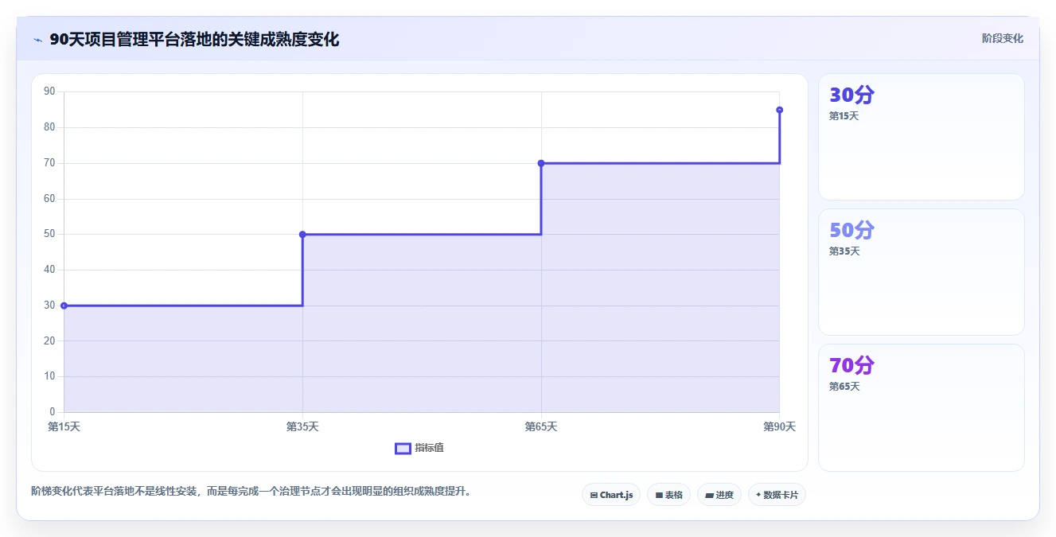The image size is (1056, 537).
Task: Click the x-axis label 第35天
Action: pos(302,427)
